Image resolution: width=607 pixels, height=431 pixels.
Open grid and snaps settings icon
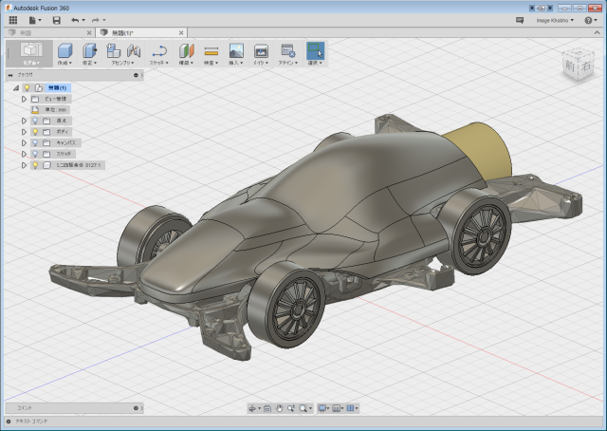pos(336,408)
